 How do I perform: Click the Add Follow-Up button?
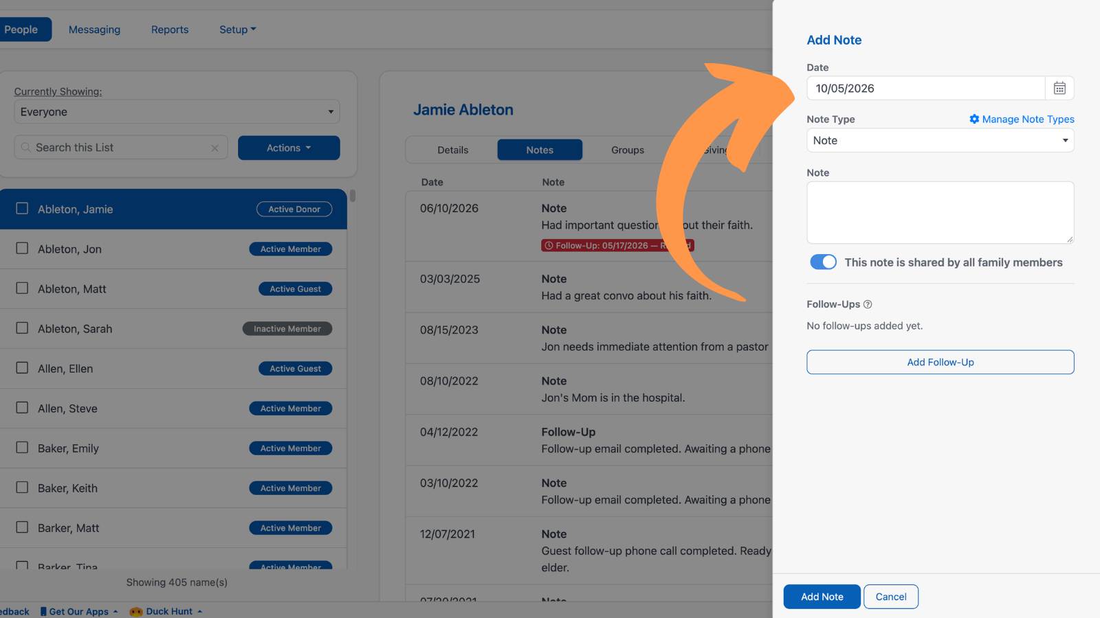[940, 362]
